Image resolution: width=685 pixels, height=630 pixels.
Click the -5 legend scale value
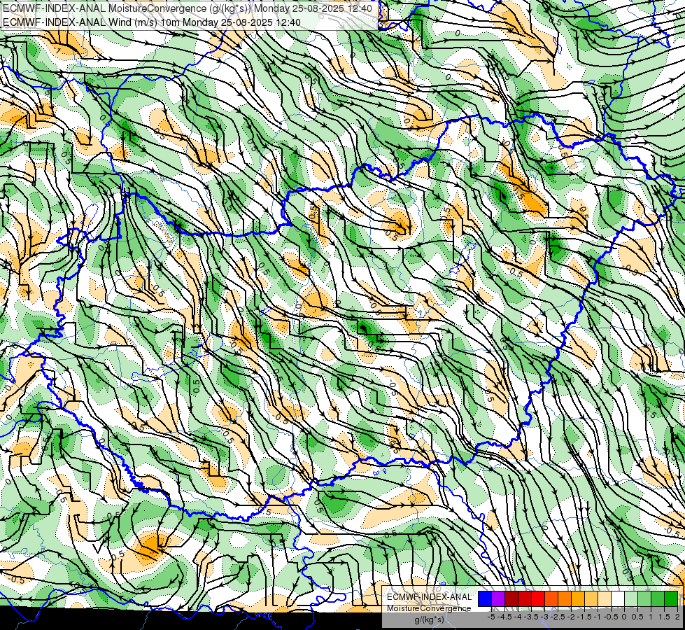pos(491,617)
